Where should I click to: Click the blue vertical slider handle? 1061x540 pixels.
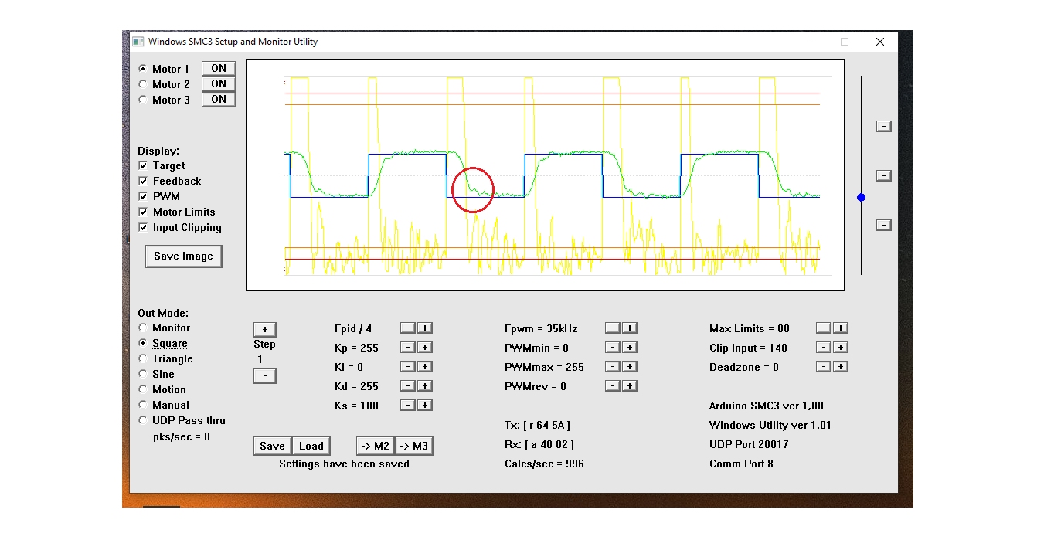pos(861,198)
